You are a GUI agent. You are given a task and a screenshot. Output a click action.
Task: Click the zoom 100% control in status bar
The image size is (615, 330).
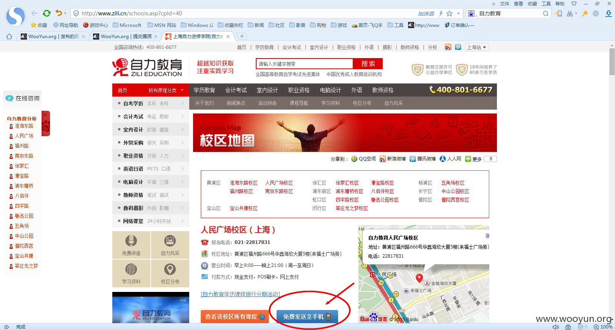(603, 327)
